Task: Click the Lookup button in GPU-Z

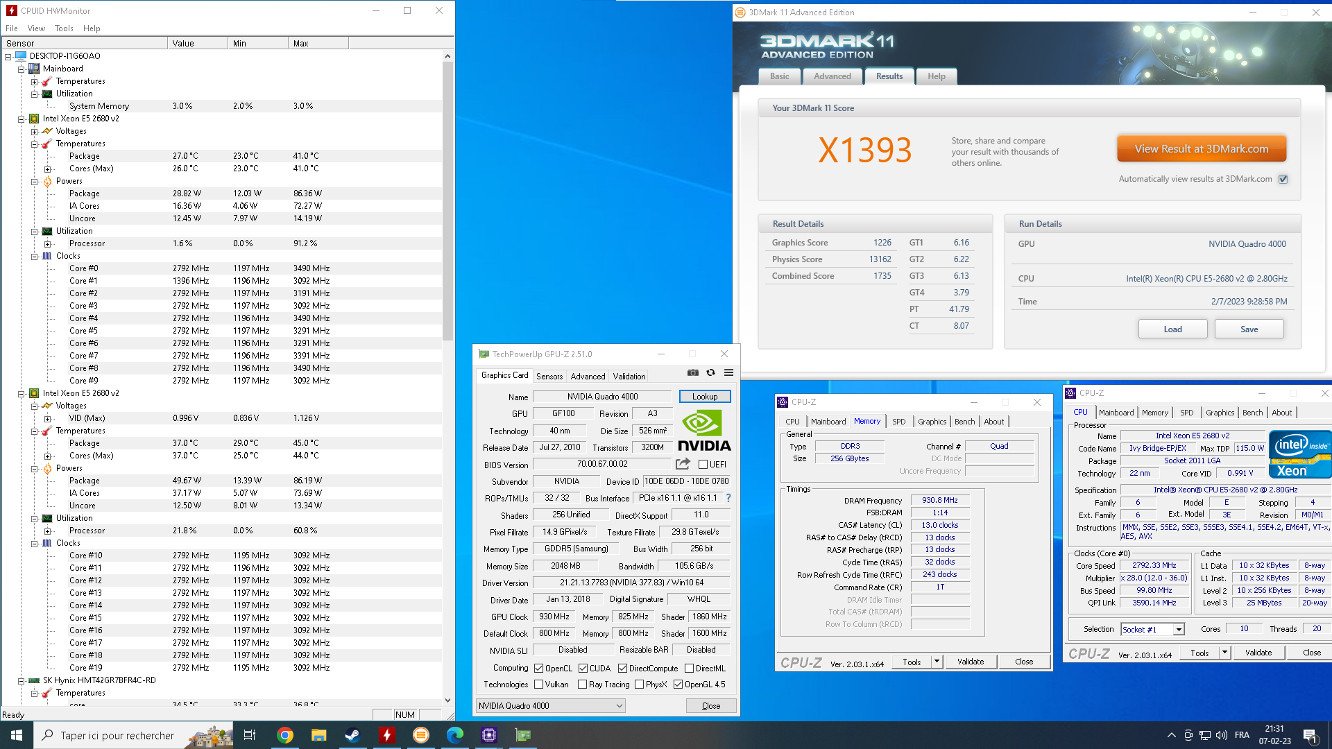Action: [x=705, y=397]
